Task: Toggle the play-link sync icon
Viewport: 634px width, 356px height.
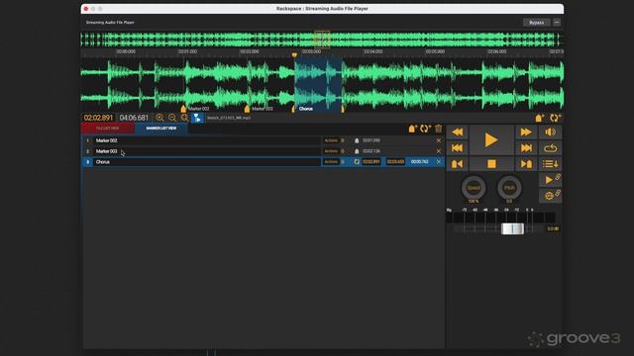Action: 550,180
